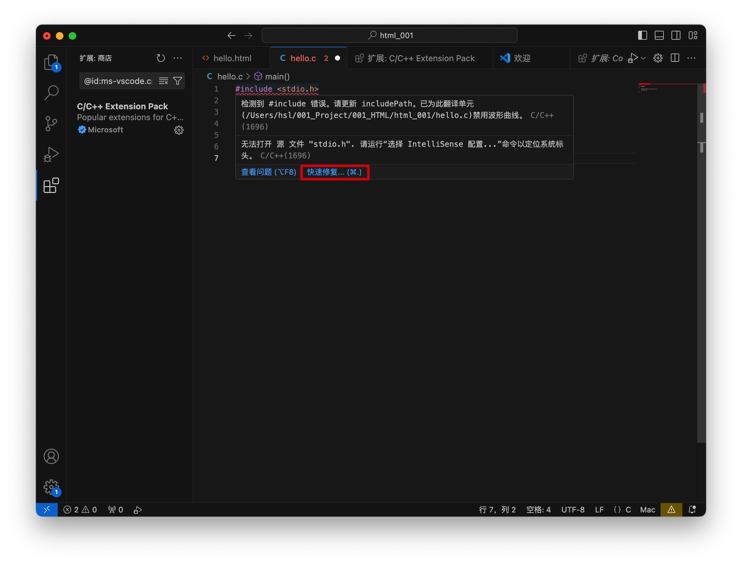
Task: Change end of line via LF
Action: (599, 509)
